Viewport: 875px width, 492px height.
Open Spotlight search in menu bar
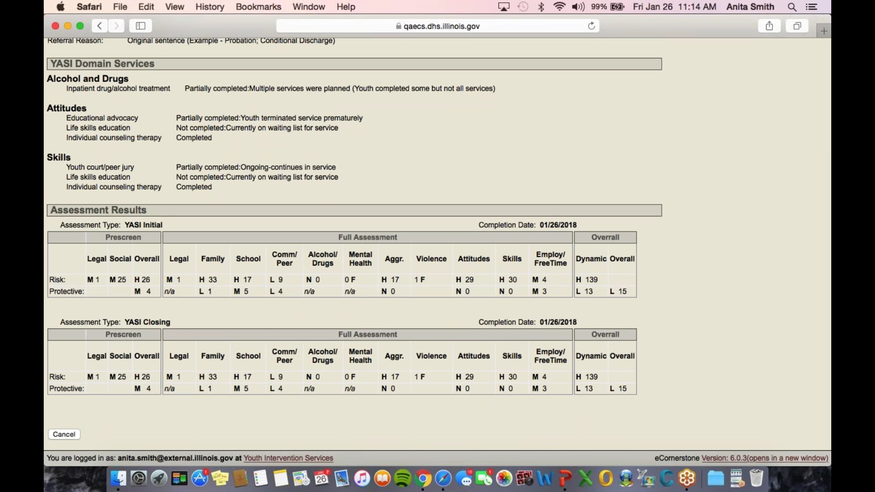click(792, 7)
